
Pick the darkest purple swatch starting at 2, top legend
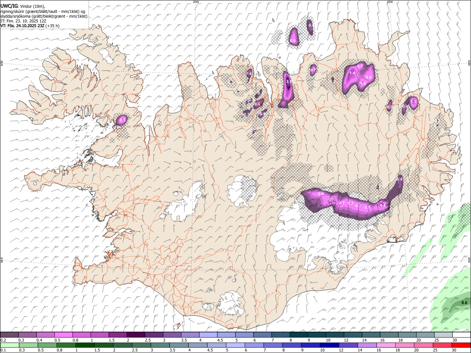(x=136, y=335)
